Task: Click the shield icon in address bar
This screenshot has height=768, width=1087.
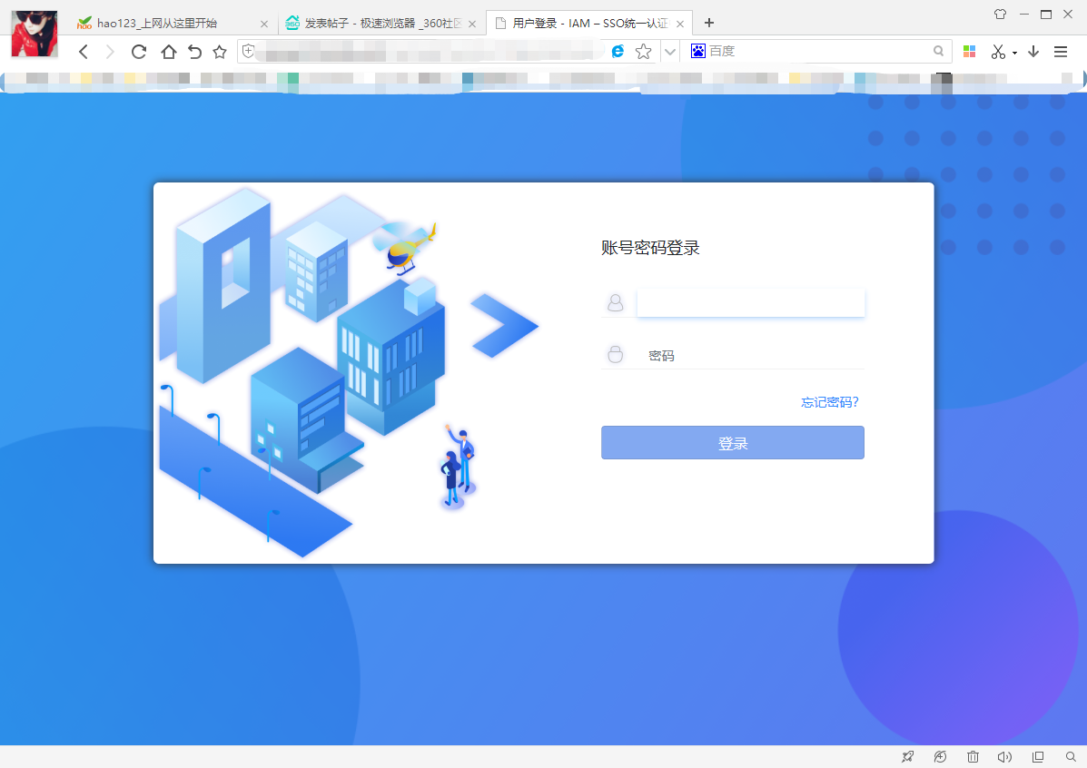Action: coord(248,51)
